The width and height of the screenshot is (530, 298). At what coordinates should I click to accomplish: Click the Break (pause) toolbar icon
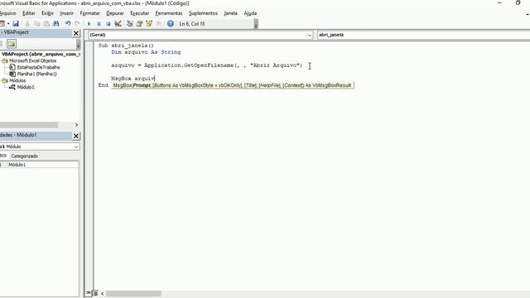(x=99, y=24)
